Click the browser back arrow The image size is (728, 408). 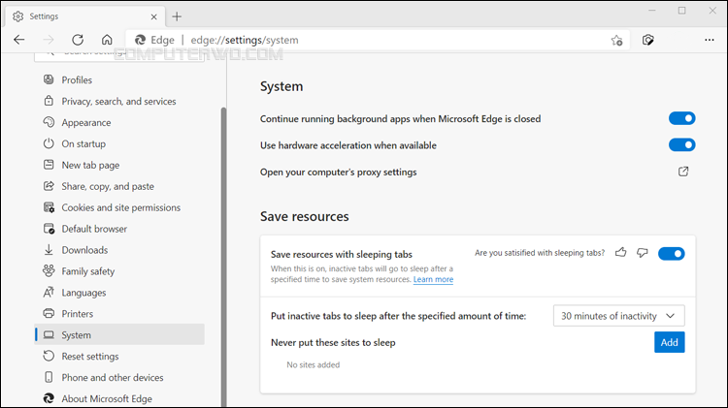pyautogui.click(x=19, y=40)
